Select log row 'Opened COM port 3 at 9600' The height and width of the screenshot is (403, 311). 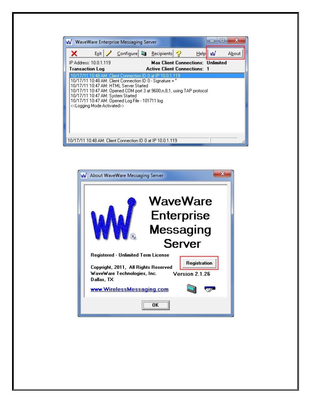point(157,91)
